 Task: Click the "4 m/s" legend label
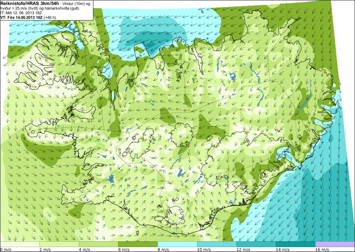[x=84, y=250]
